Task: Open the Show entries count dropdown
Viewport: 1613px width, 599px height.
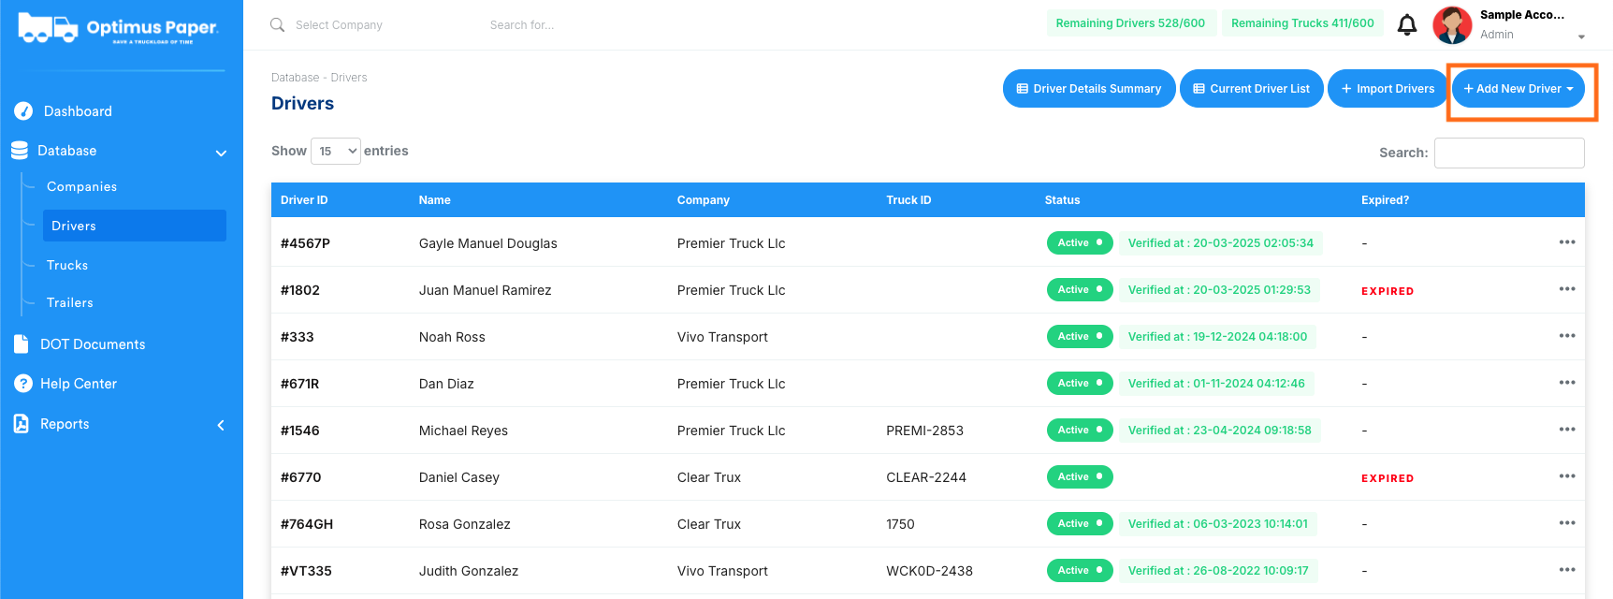Action: (336, 151)
